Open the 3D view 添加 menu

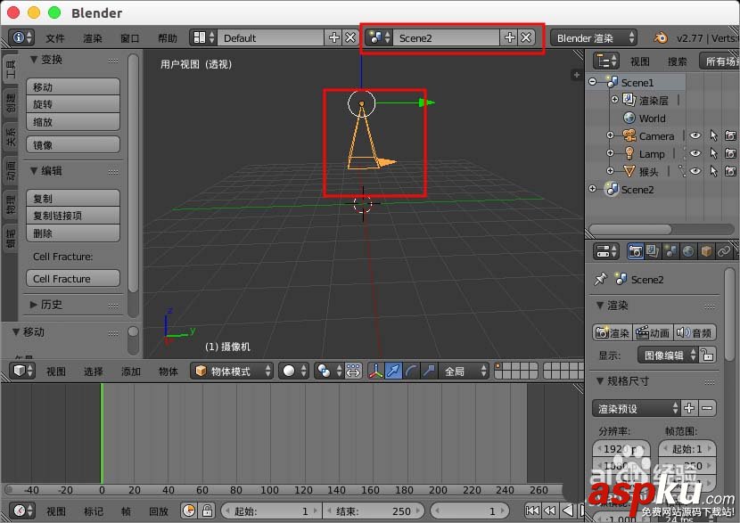click(x=131, y=372)
